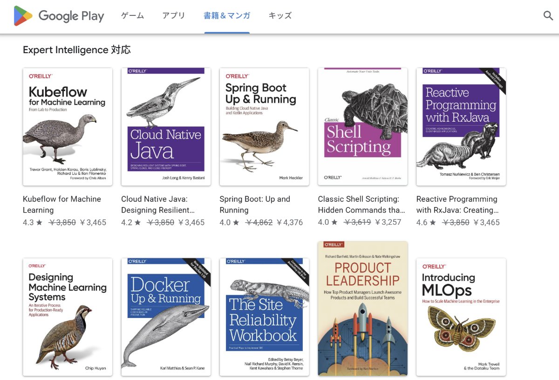559x380 pixels.
Task: Click title link Kubeflow for Machine Learning
Action: 62,205
